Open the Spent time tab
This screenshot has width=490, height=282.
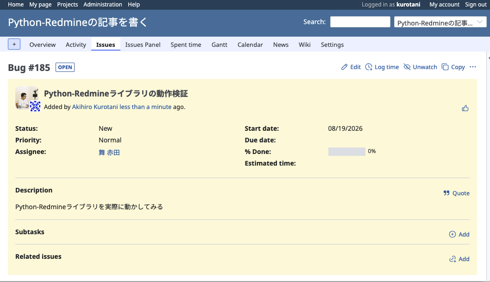186,45
